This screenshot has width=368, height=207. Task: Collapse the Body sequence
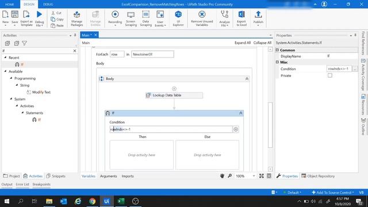pyautogui.click(x=247, y=79)
